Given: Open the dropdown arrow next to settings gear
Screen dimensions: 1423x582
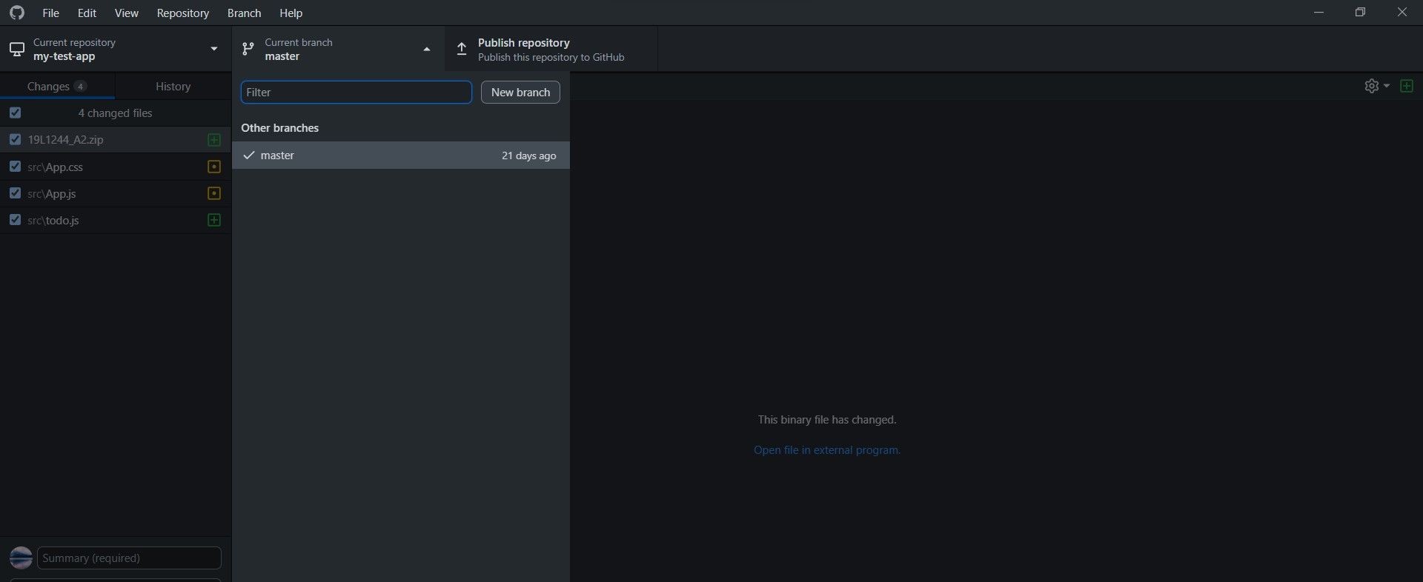Looking at the screenshot, I should point(1387,86).
